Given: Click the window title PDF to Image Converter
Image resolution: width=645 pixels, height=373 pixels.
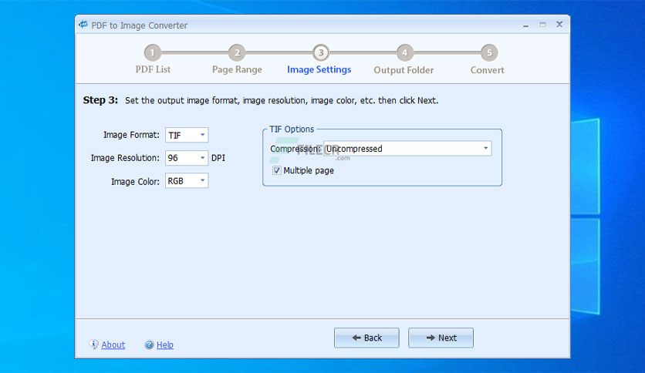Looking at the screenshot, I should pos(139,25).
